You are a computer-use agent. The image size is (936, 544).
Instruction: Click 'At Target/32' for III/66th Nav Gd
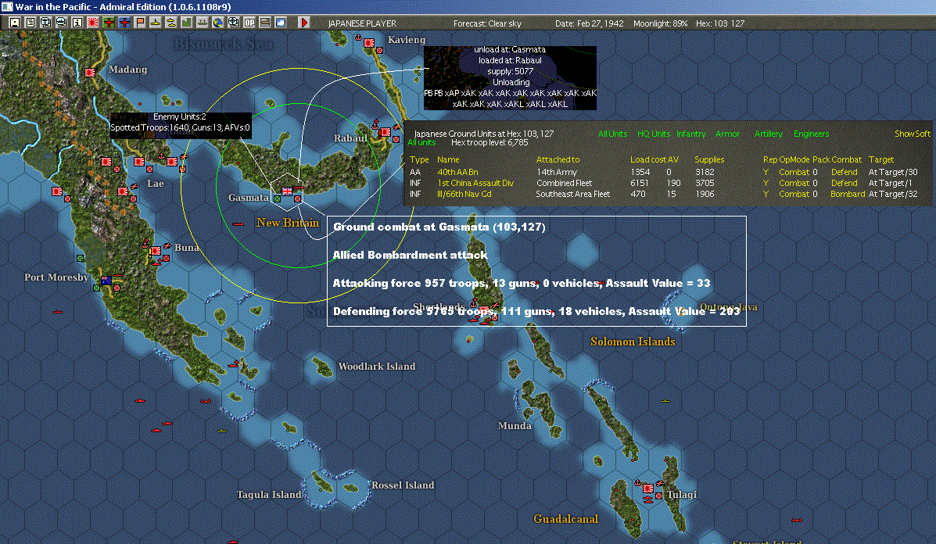coord(893,194)
